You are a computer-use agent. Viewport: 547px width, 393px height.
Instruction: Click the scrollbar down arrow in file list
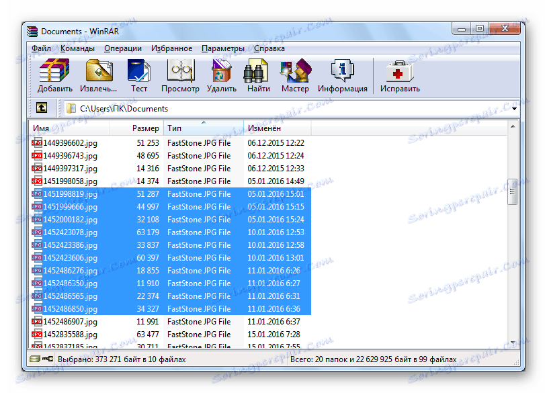pyautogui.click(x=513, y=342)
